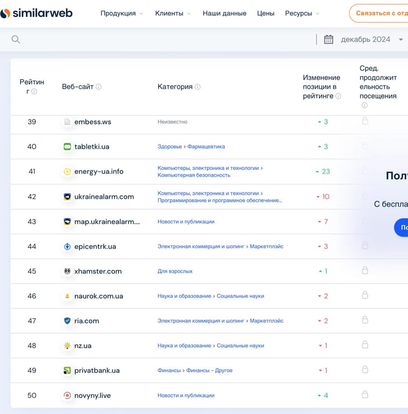The height and width of the screenshot is (414, 408).
Task: Expand the Клиенты dropdown menu
Action: click(173, 13)
